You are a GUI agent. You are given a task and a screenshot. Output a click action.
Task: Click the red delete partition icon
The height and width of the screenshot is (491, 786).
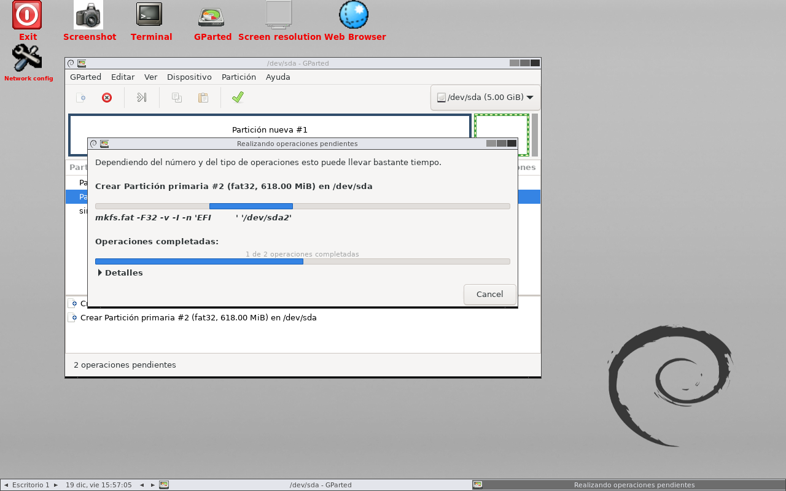107,98
